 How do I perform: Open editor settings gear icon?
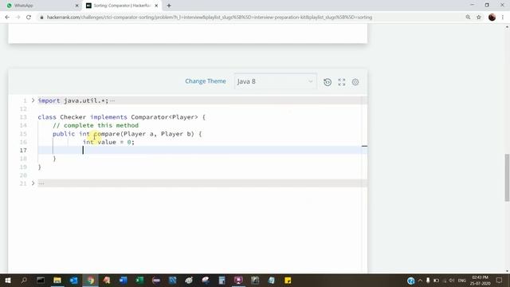tap(355, 82)
